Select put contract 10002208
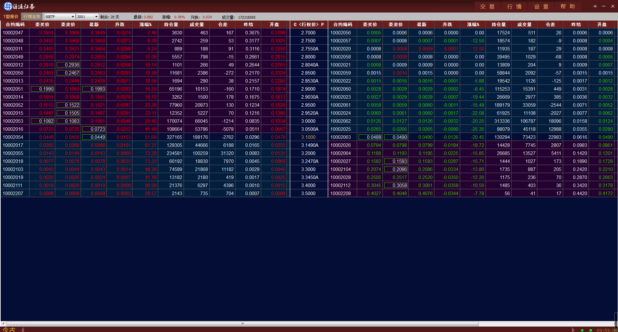 pyautogui.click(x=341, y=193)
